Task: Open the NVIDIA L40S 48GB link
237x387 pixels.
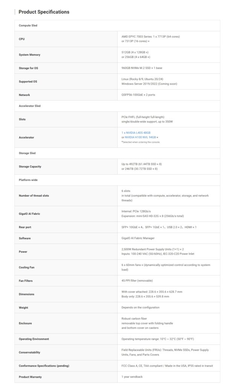Action: [136, 133]
